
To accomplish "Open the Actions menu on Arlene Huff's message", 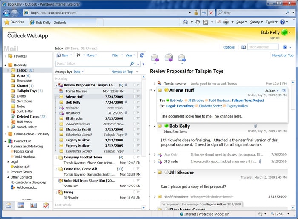I will 272,91.
